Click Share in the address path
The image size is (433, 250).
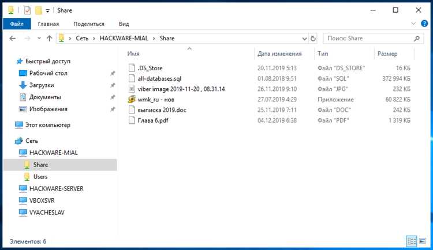tap(167, 39)
